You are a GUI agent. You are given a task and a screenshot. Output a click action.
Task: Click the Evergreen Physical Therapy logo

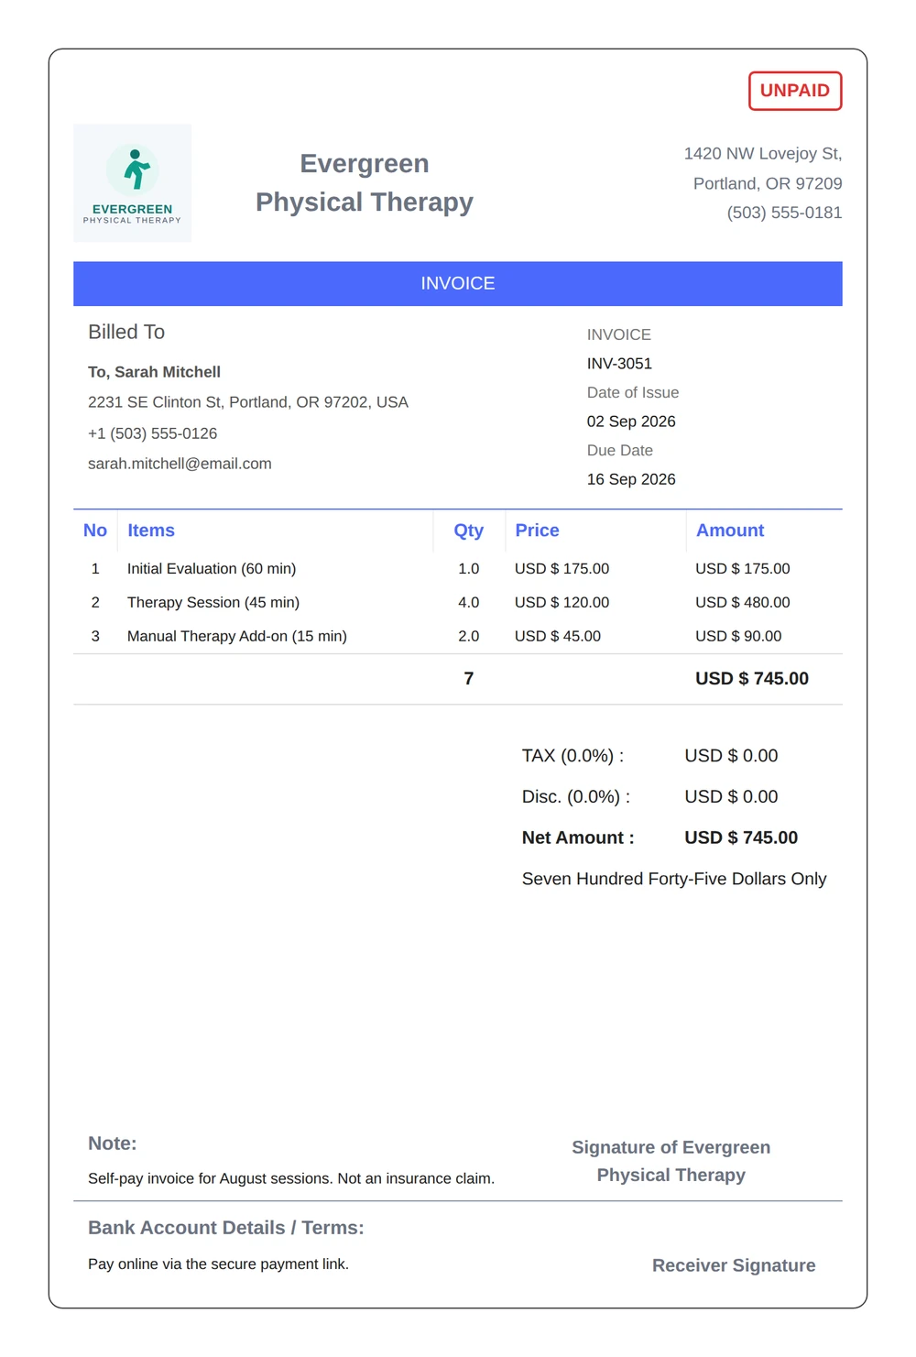(133, 183)
